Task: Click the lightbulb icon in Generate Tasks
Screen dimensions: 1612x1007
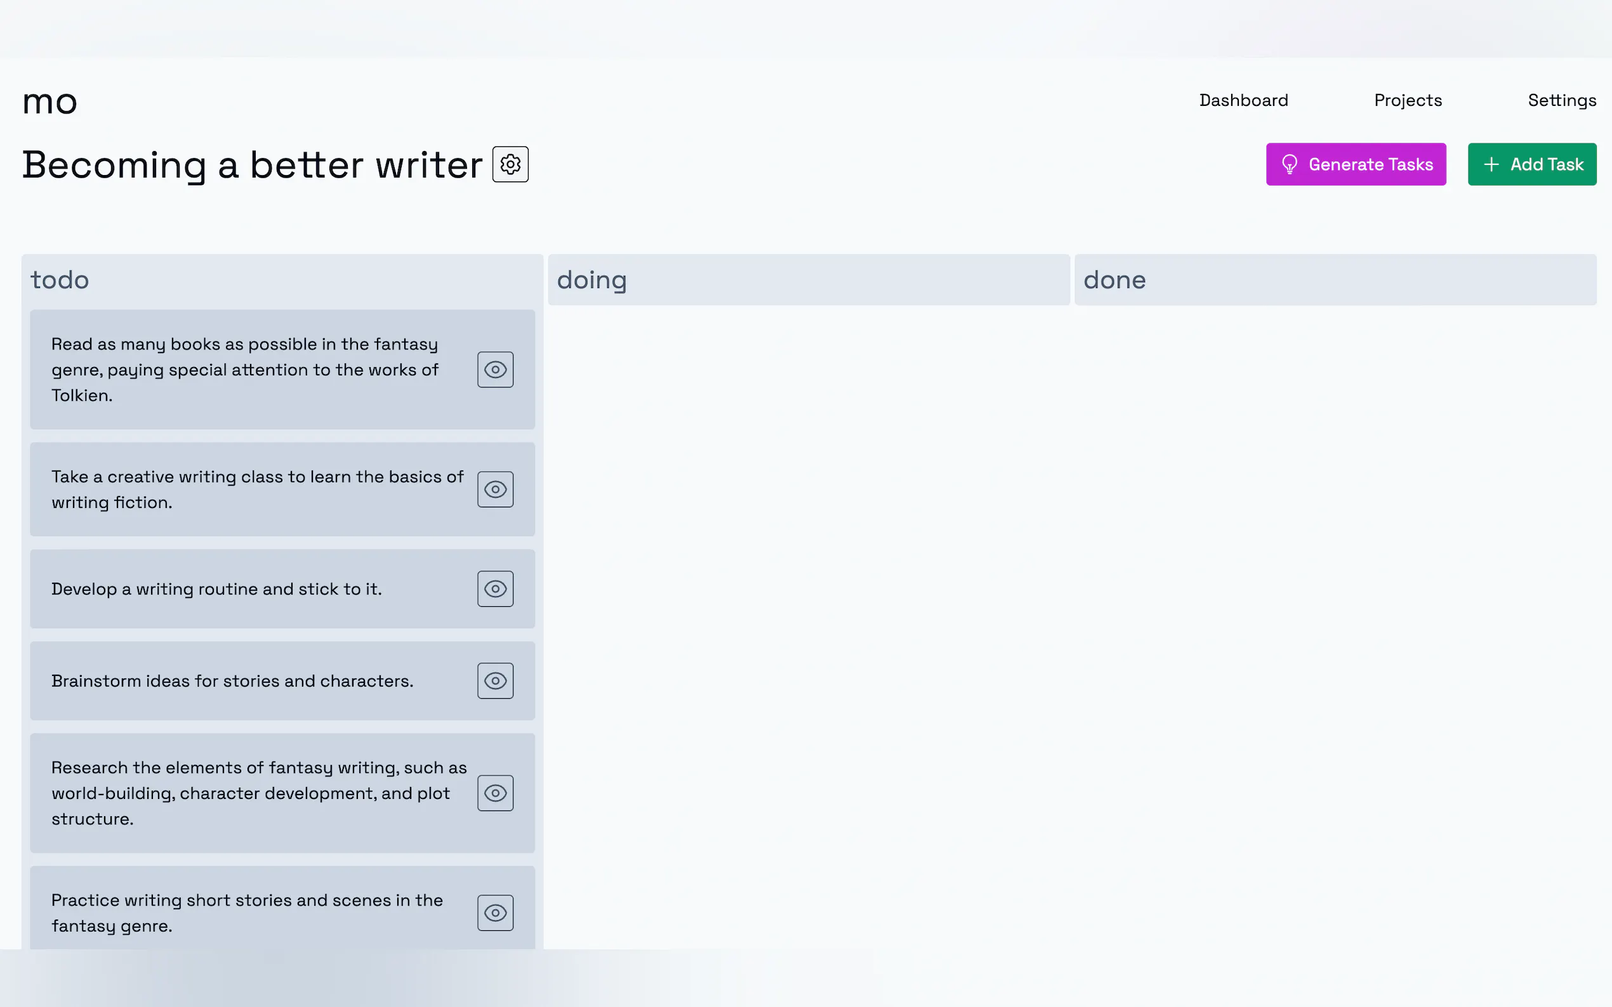Action: (1289, 164)
